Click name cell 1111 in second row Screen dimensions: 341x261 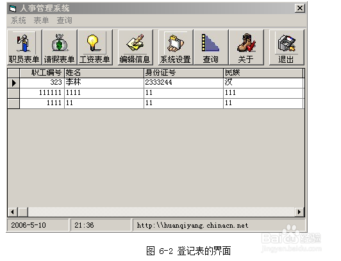click(x=104, y=93)
